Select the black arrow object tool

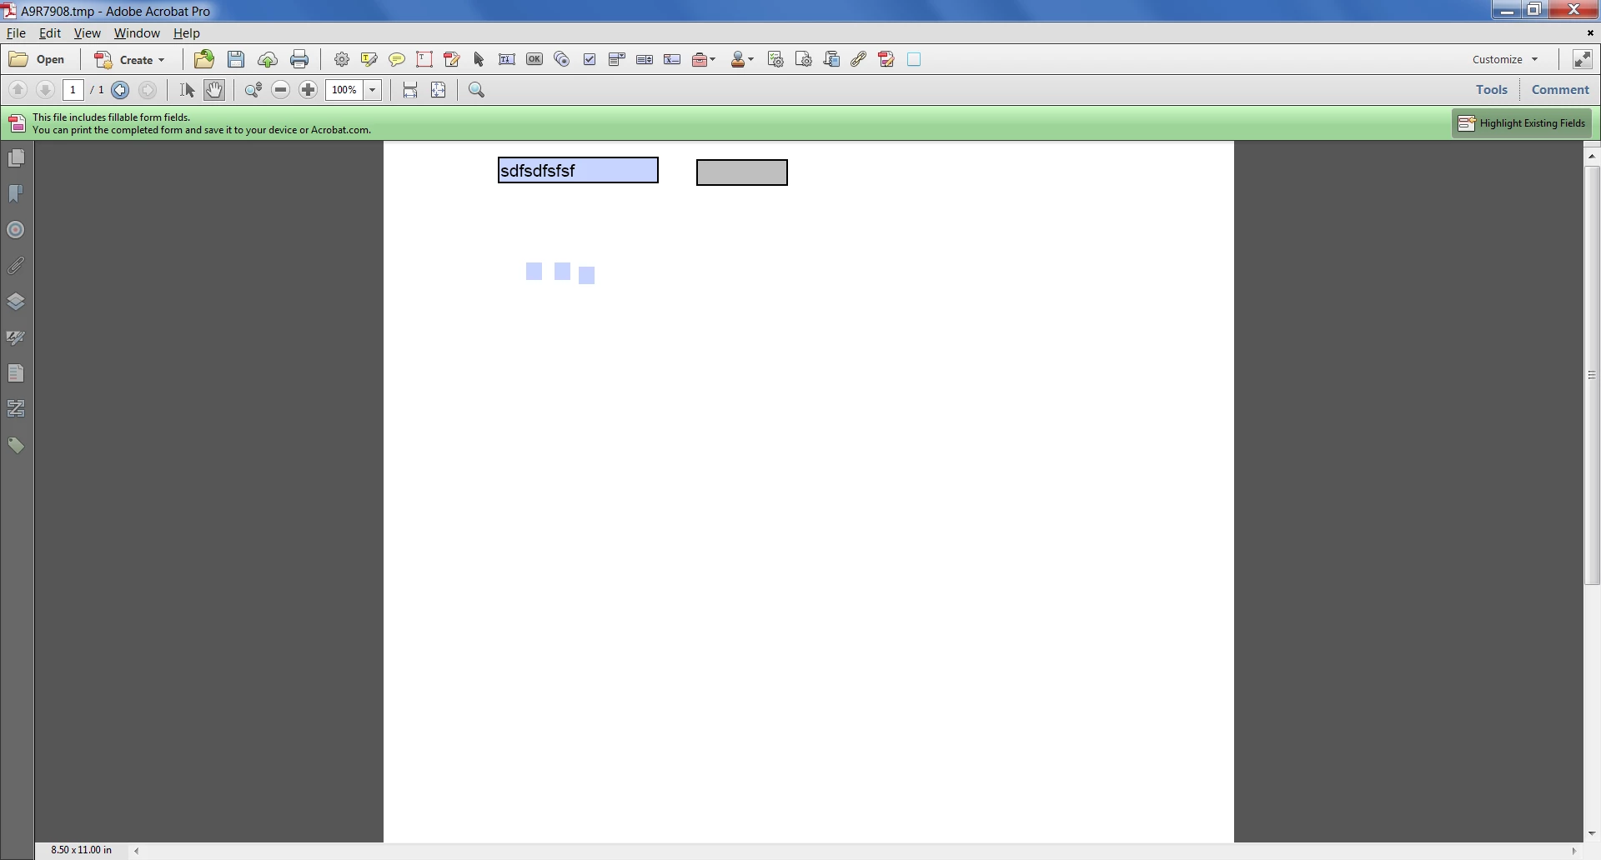(x=479, y=59)
